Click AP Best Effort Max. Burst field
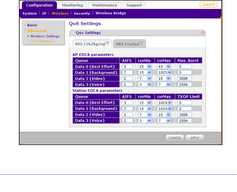 click(185, 66)
